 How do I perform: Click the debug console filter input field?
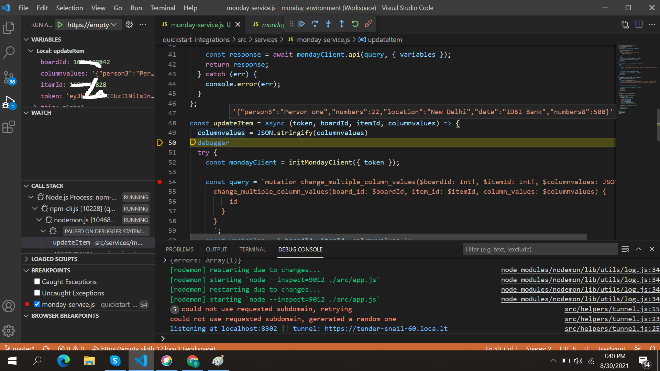[540, 249]
